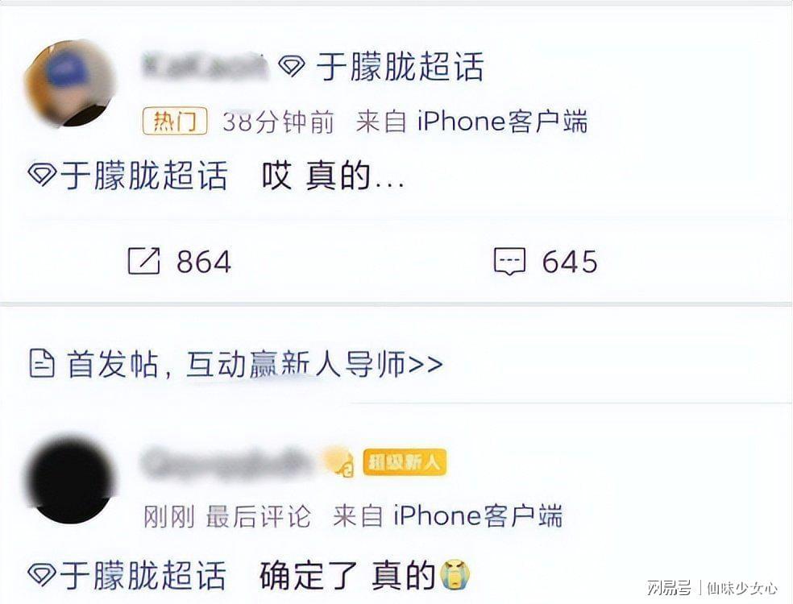The image size is (793, 604).
Task: Open 于朦胧超话 topic in the second post
Action: coord(143,575)
